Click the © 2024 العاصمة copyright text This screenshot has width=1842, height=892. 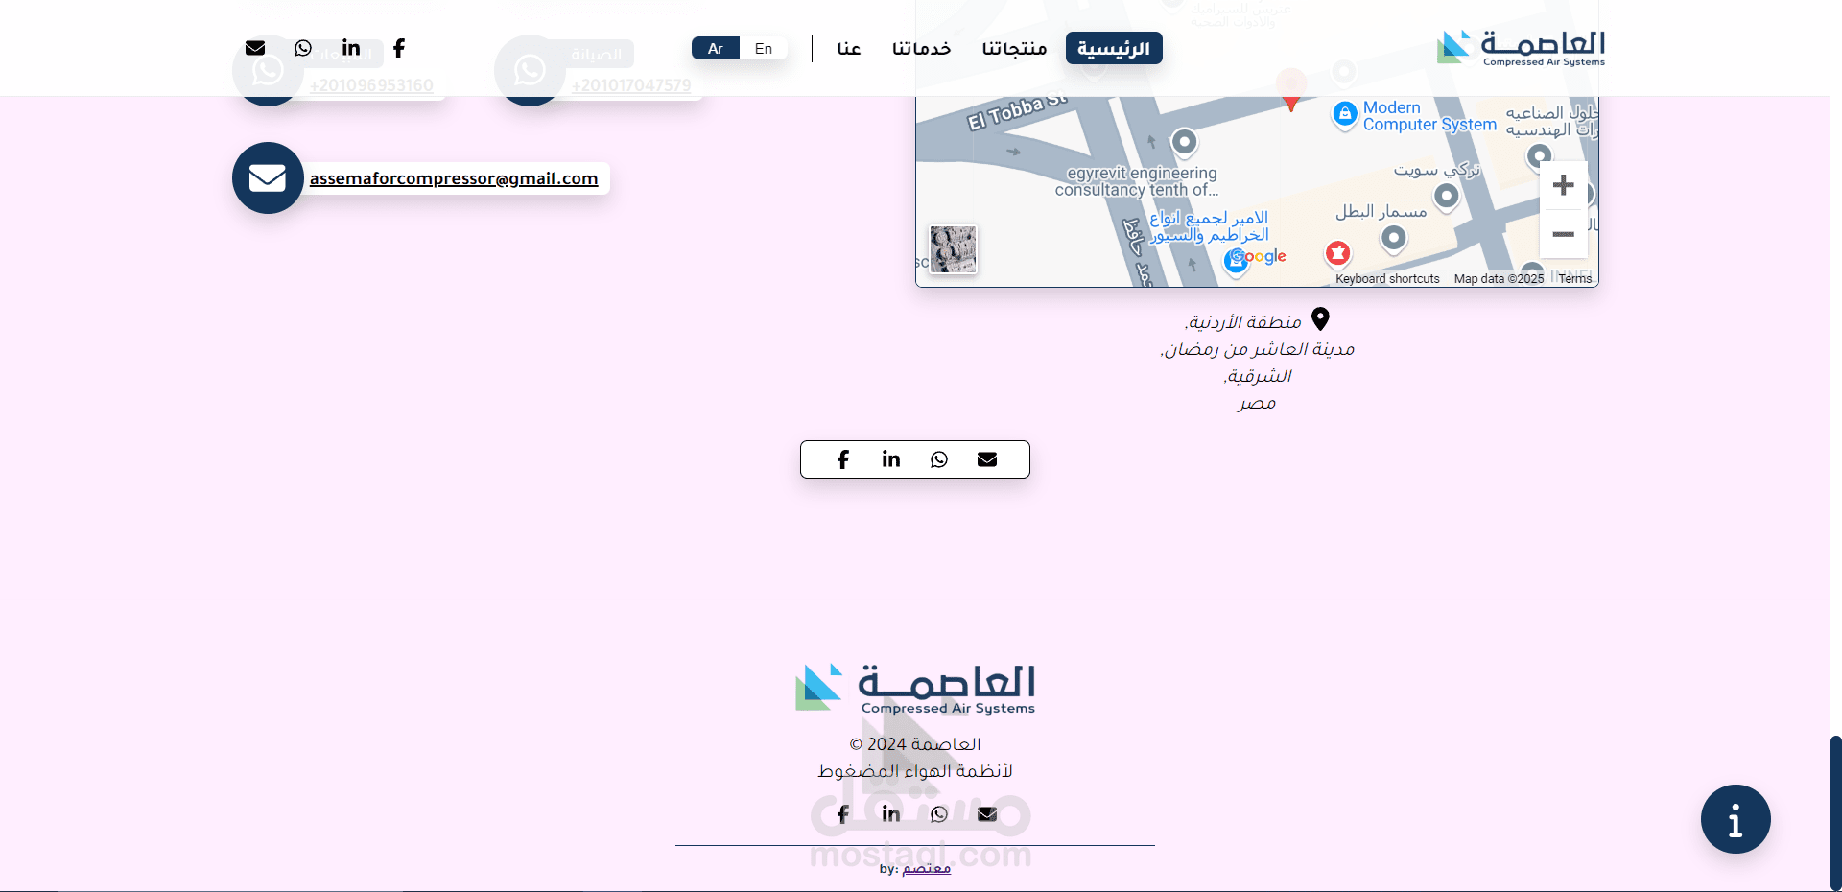click(x=915, y=744)
